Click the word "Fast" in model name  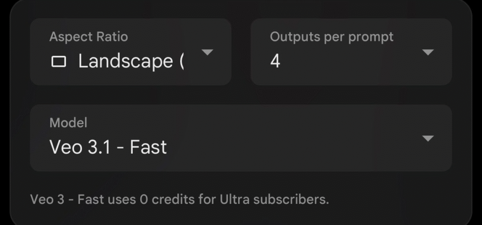(148, 147)
